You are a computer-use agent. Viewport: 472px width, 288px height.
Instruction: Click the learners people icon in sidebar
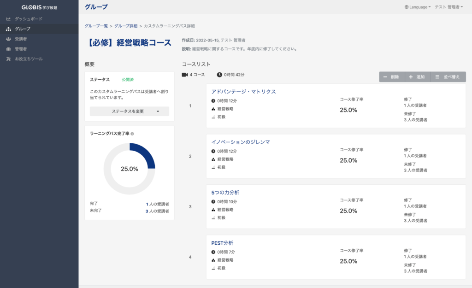tap(8, 39)
